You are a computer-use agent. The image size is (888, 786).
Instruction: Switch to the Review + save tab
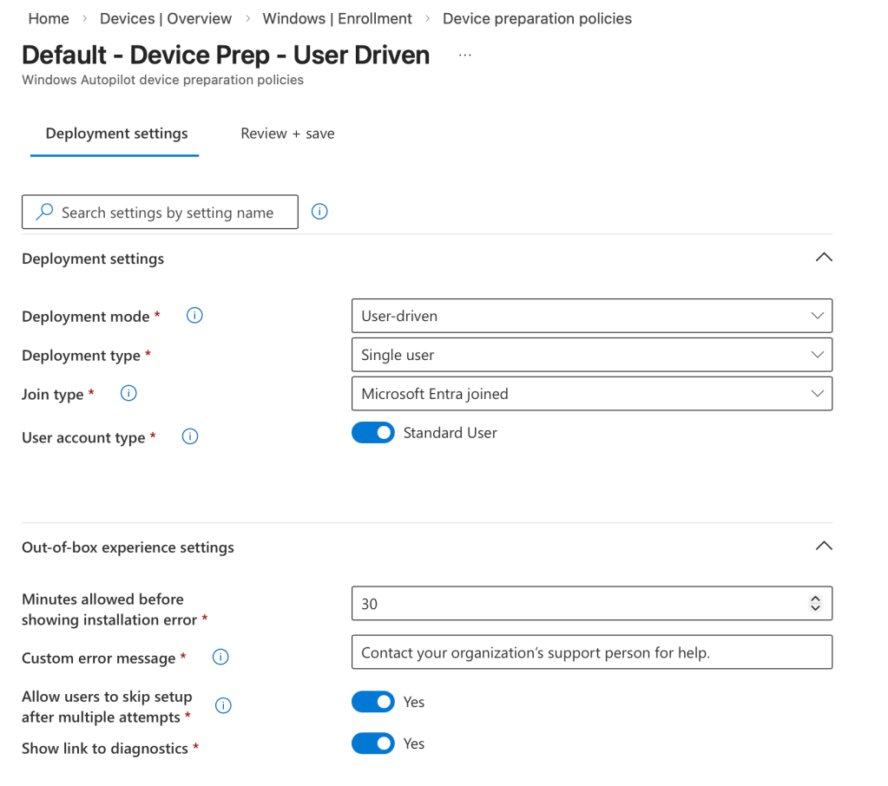287,134
